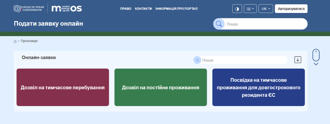This screenshot has height=124, width=330.
Task: Click the Авторизуватися button
Action: [x=291, y=9]
